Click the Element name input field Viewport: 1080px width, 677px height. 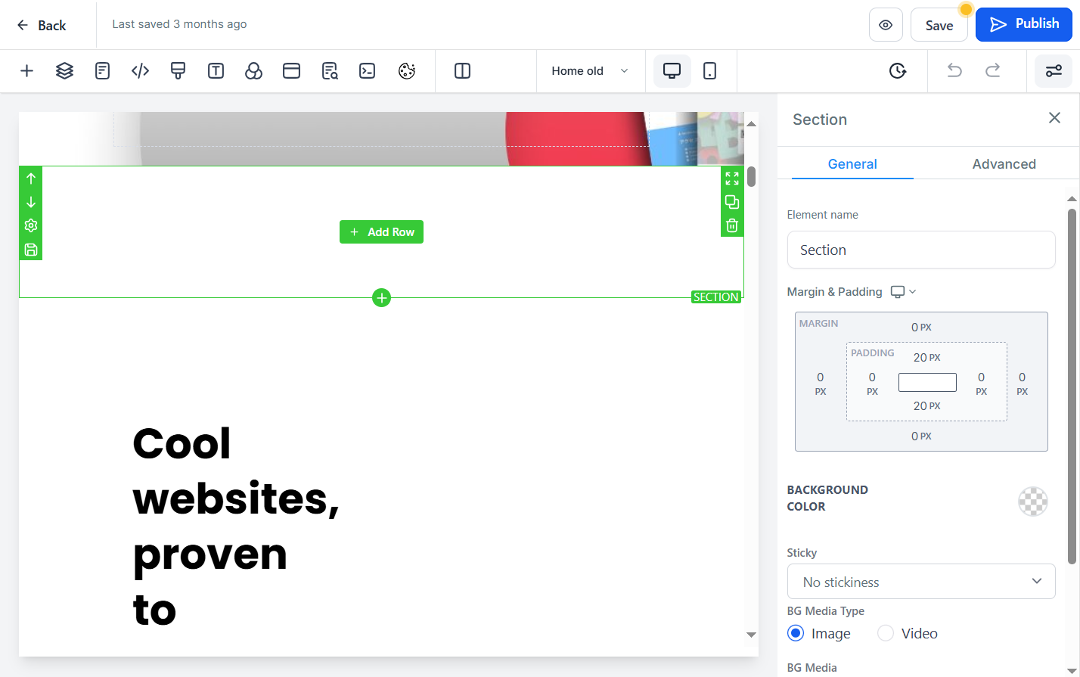(x=921, y=250)
